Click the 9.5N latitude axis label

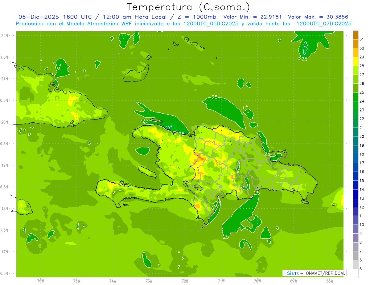coord(4,144)
